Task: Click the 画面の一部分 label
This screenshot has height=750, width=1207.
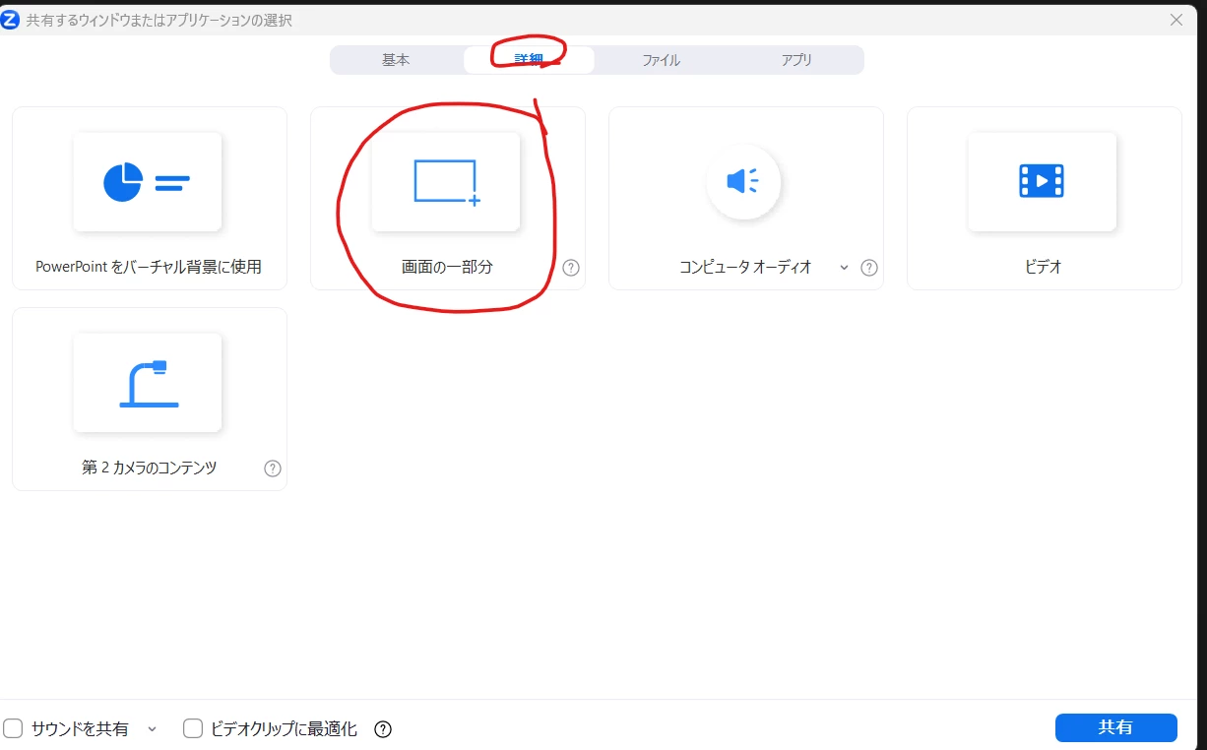Action: coord(447,267)
